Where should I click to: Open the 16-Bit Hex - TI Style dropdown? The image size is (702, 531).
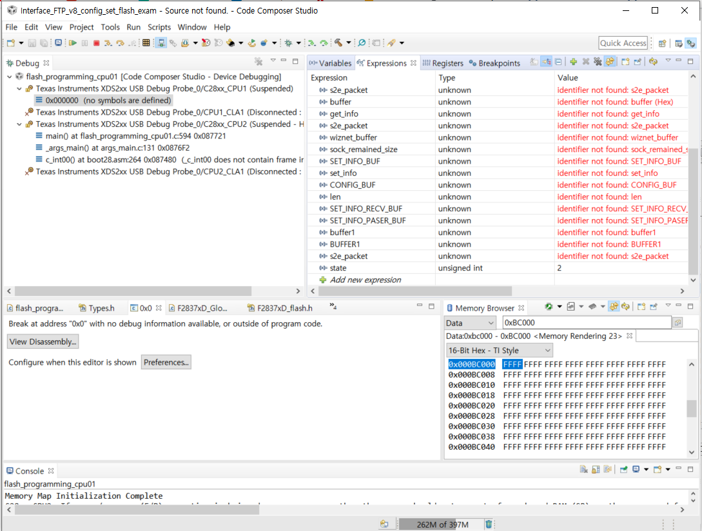[x=500, y=350]
